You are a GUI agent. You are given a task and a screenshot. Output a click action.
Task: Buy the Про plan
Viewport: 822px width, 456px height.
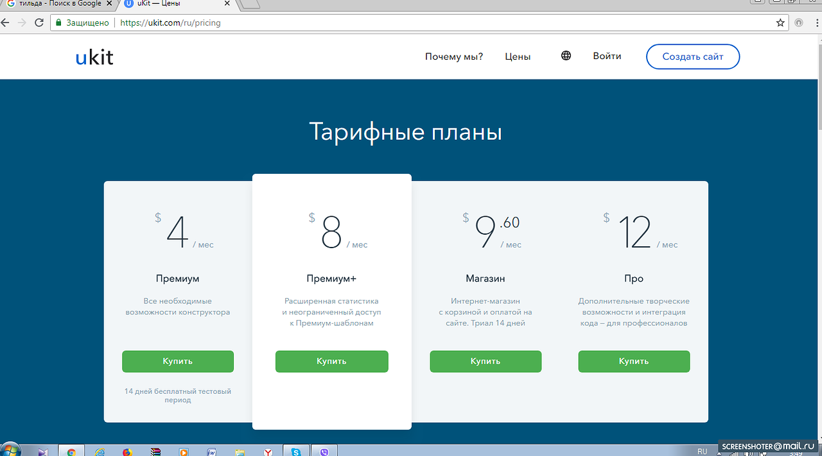634,361
